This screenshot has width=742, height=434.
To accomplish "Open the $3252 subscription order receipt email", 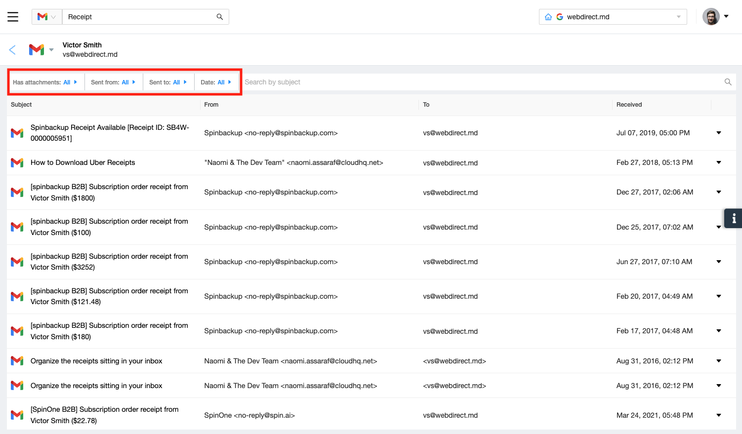I will [x=109, y=262].
